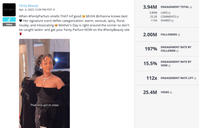Screen dimensions: 199x128
Task: Click info icon beside Likes
Action: tap(169, 13)
